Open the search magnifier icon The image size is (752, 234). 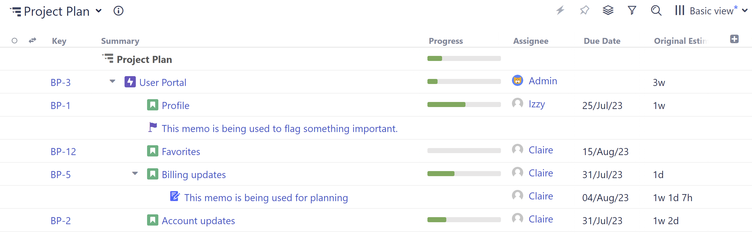[656, 10]
